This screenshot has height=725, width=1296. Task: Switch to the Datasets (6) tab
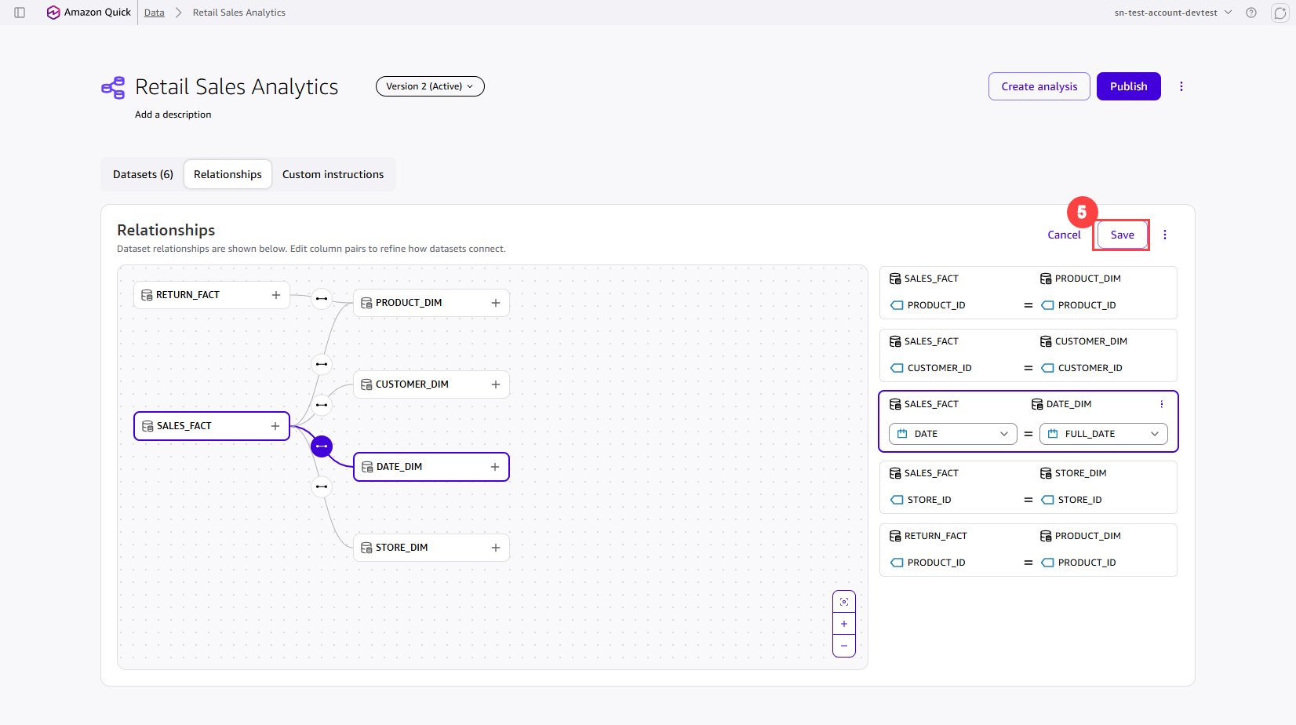[143, 174]
